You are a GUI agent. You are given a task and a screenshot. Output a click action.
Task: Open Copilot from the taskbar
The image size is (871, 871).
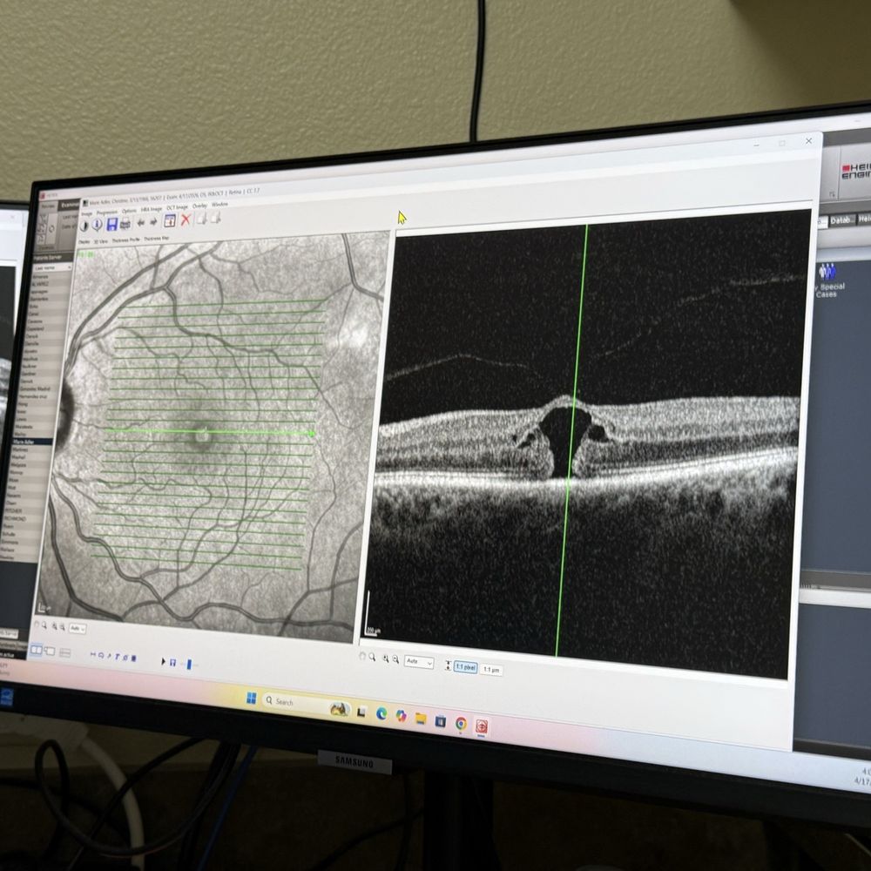click(401, 716)
